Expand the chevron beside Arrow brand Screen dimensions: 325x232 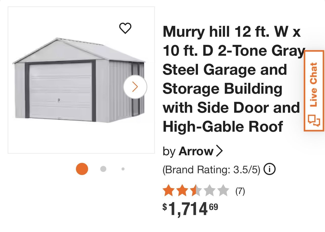pos(219,151)
